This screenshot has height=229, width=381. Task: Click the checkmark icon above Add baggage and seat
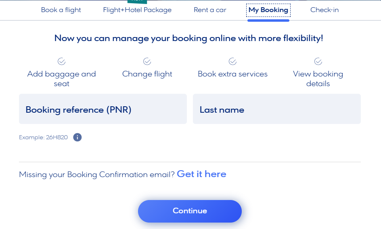tap(61, 61)
